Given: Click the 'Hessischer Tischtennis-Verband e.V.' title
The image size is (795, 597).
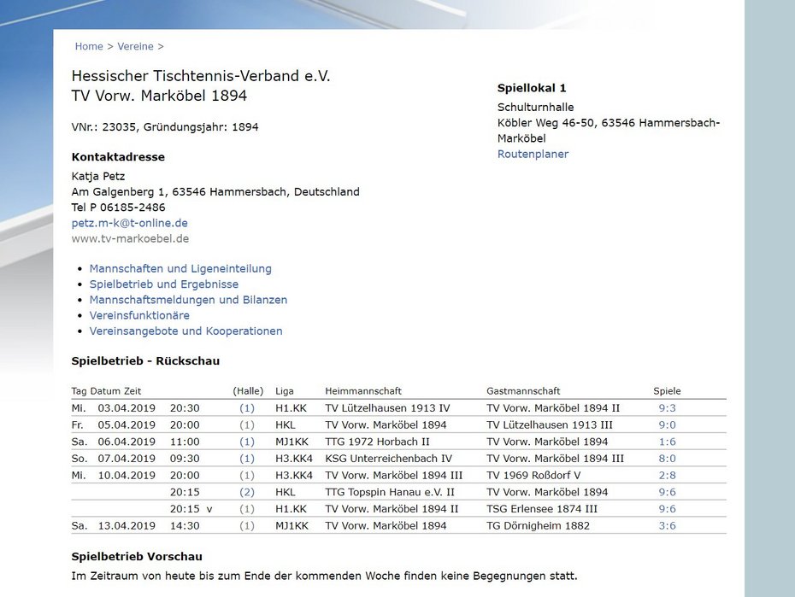Looking at the screenshot, I should (x=201, y=76).
